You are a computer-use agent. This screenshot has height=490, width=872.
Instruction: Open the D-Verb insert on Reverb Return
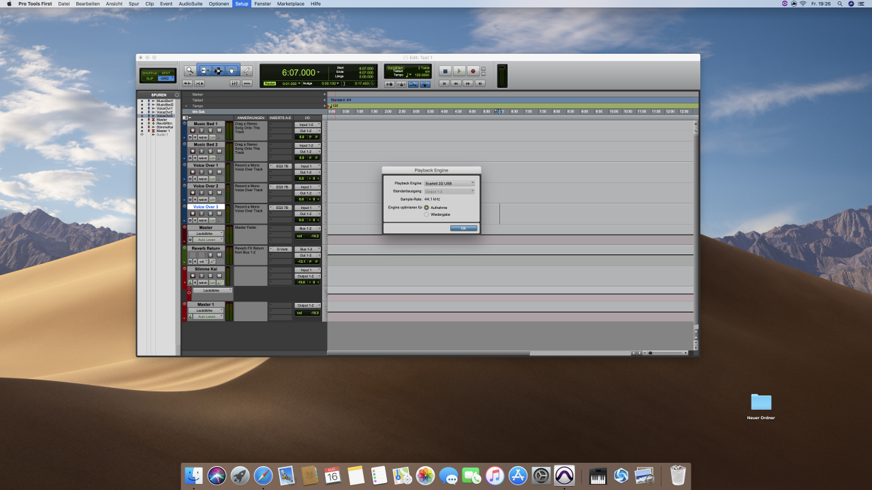click(x=281, y=249)
